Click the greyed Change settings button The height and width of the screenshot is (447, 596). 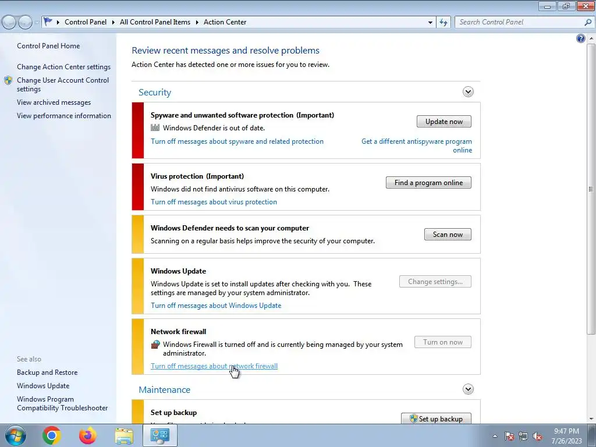coord(435,282)
